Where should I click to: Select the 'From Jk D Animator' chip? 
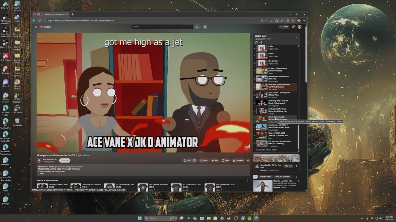click(282, 177)
